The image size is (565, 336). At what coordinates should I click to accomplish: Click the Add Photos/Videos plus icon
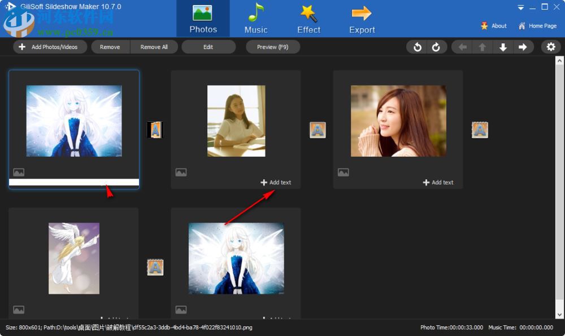pyautogui.click(x=22, y=47)
